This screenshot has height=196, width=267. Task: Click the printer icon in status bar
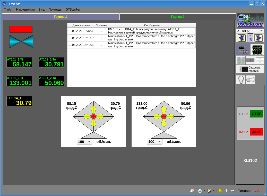(x=200, y=191)
